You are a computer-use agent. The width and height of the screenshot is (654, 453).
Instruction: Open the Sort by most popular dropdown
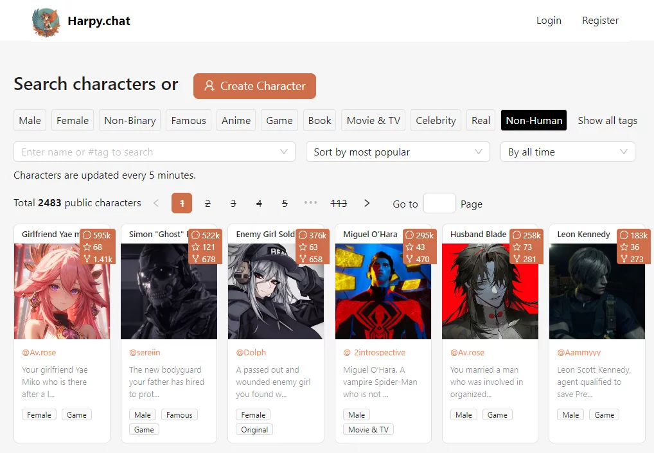point(398,152)
